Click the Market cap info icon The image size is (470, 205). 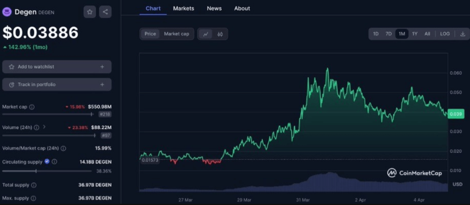click(x=32, y=107)
